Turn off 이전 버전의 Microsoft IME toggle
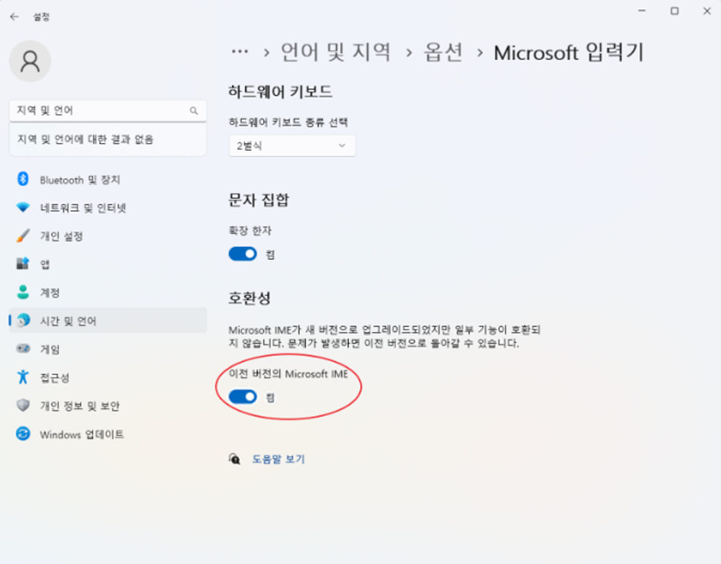Screen dimensions: 721x564 coord(243,397)
